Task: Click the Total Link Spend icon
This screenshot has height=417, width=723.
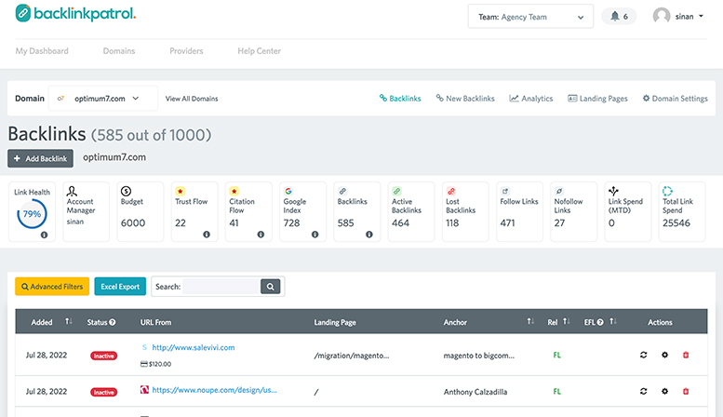Action: pyautogui.click(x=668, y=191)
